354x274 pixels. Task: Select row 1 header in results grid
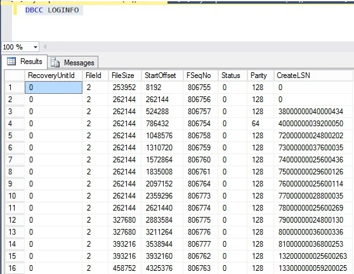[15, 88]
